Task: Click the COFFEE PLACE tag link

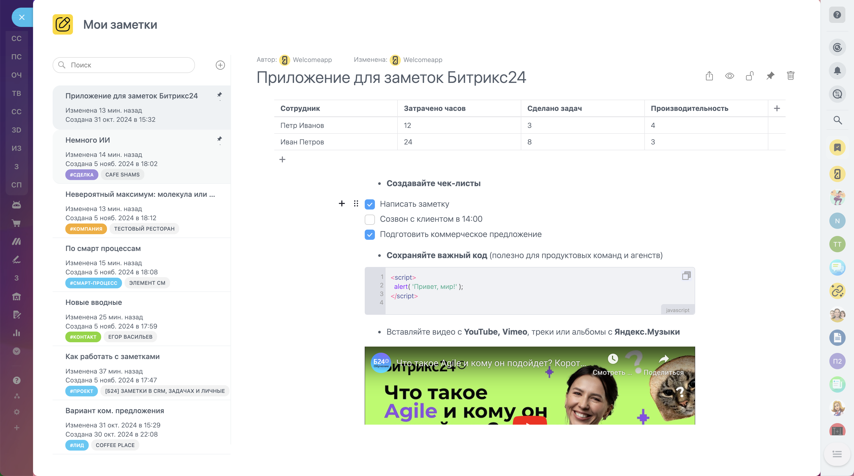Action: point(115,445)
